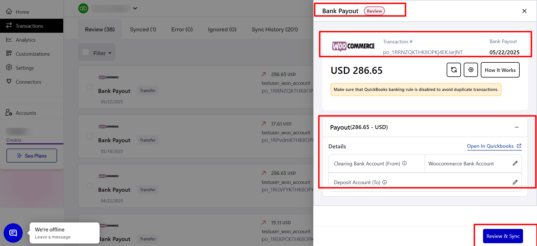Click the WooCommerce logo in payout panel
537x246 pixels.
(353, 46)
